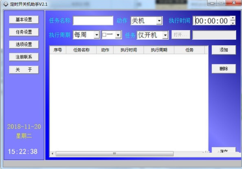
Task: Expand the 动作 dropdown showing 关机
Action: tap(159, 20)
